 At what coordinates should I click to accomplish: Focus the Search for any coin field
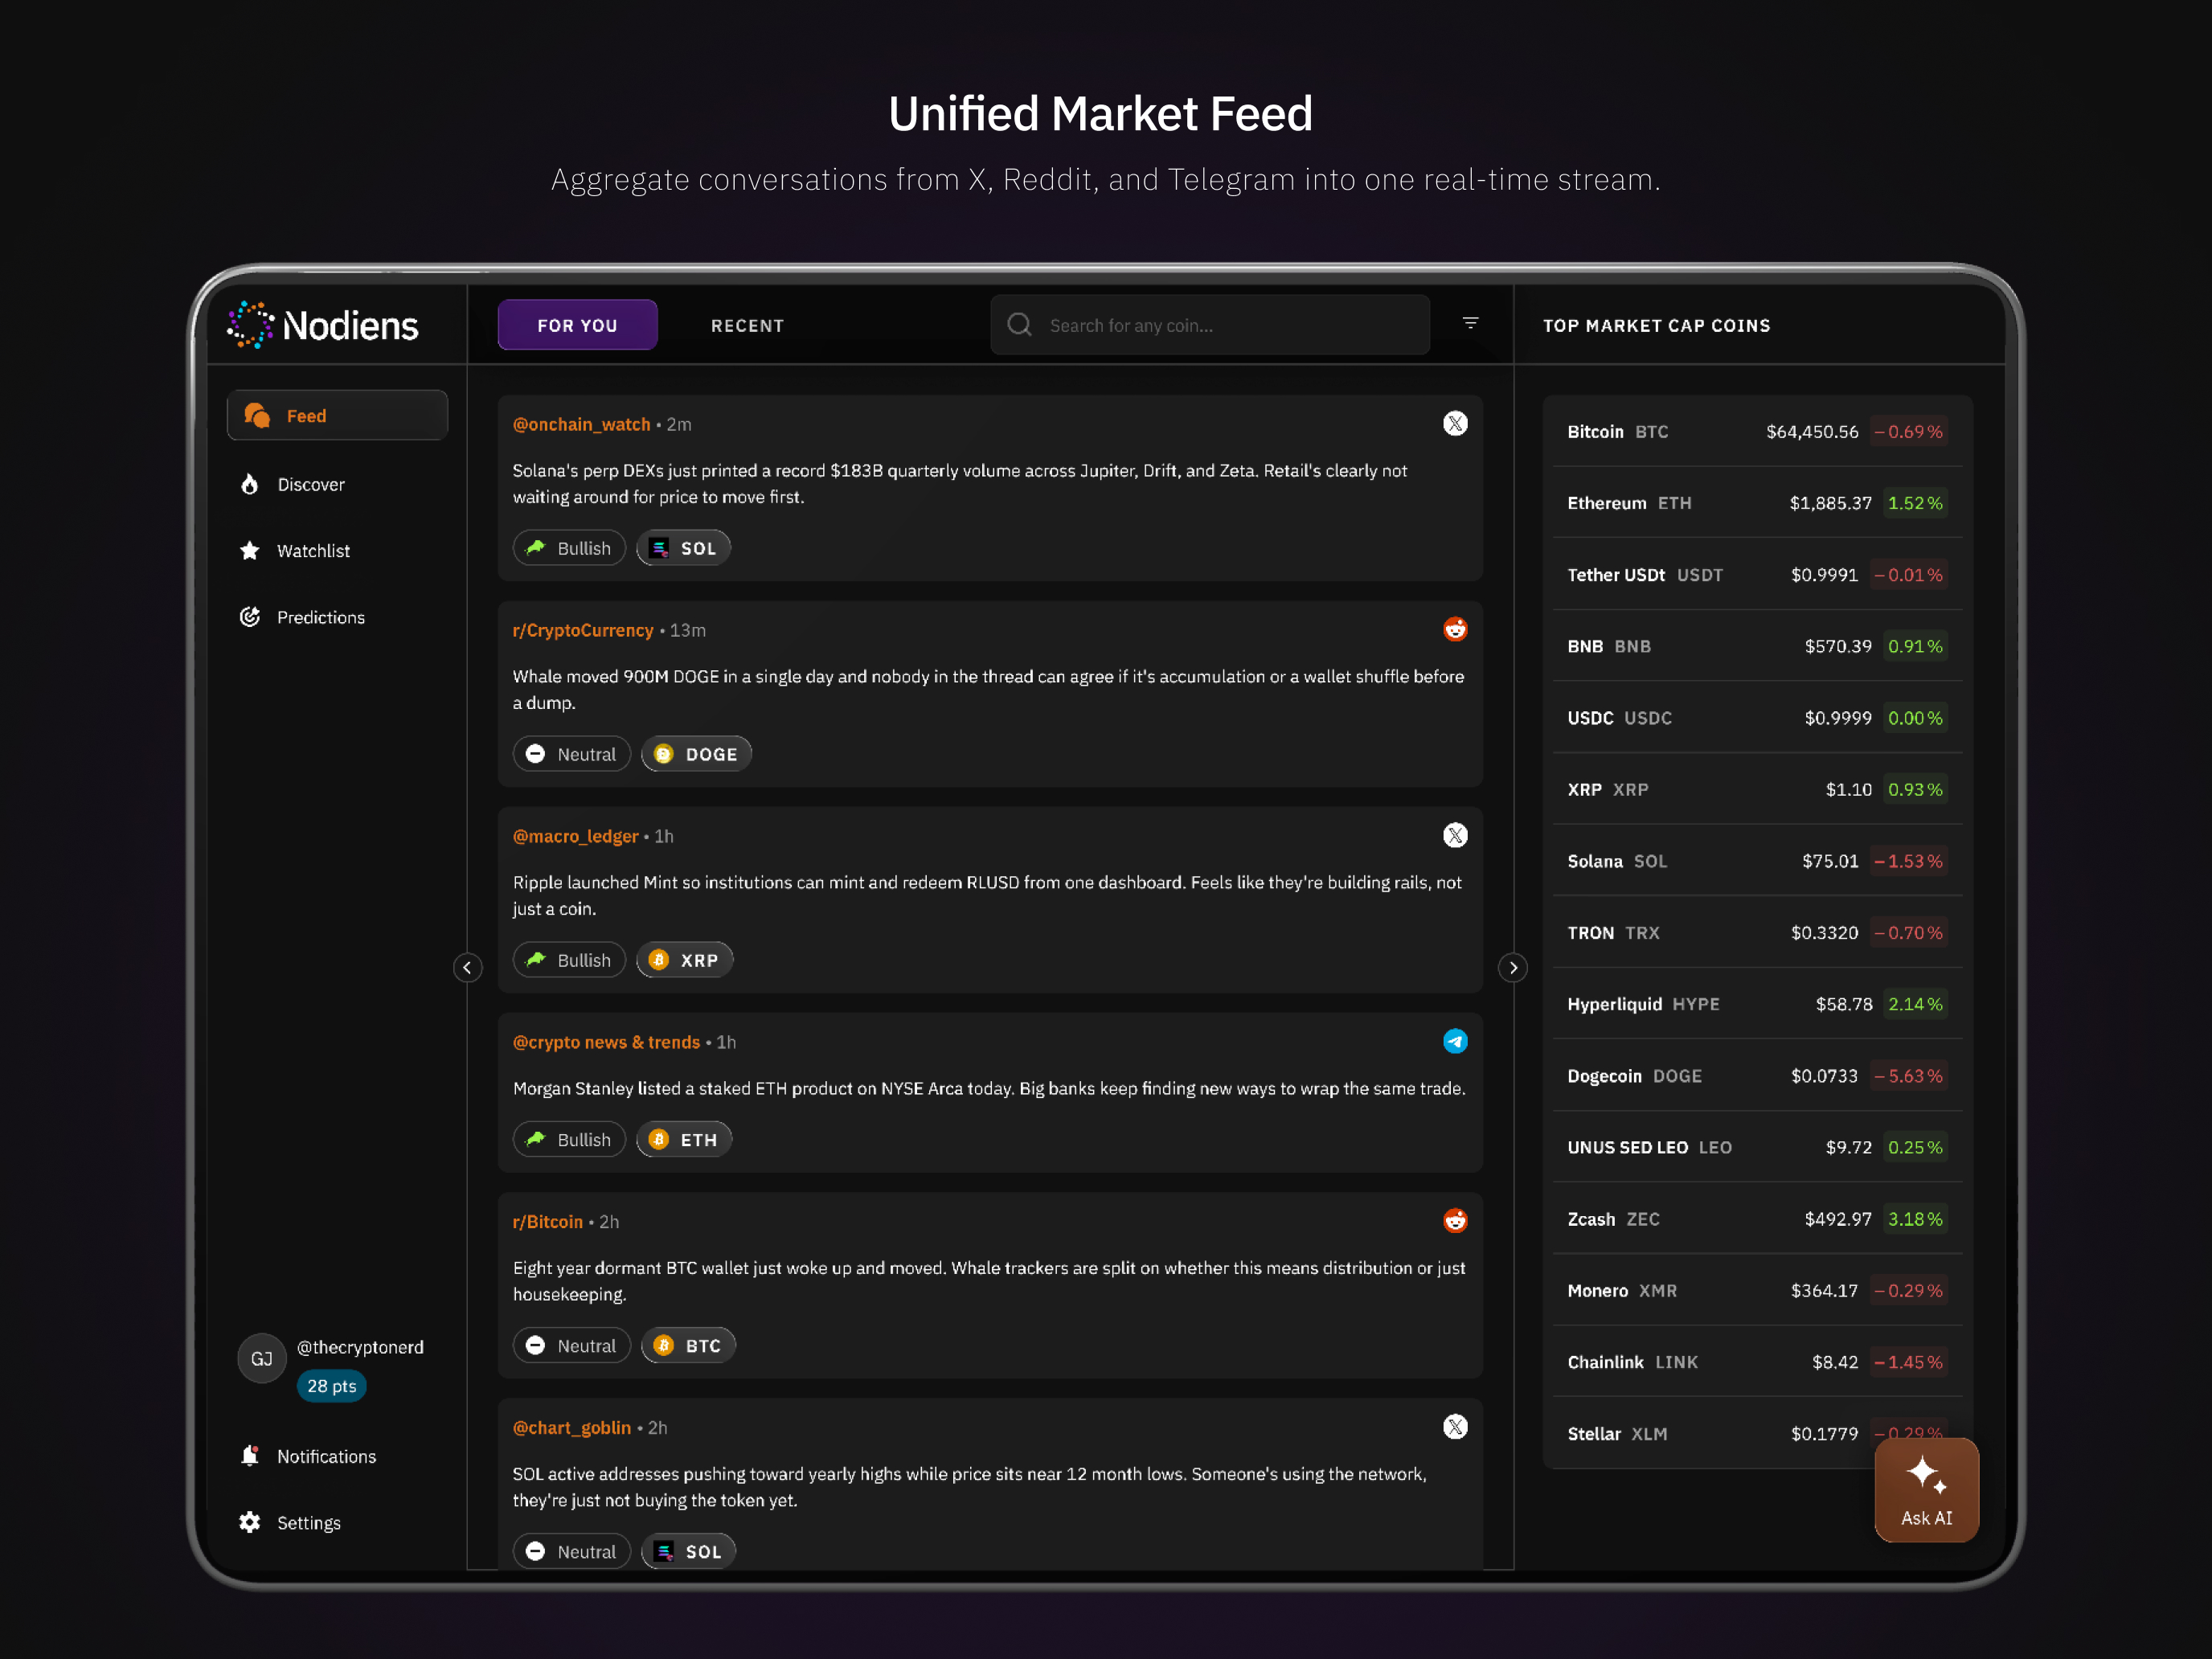click(x=1209, y=325)
